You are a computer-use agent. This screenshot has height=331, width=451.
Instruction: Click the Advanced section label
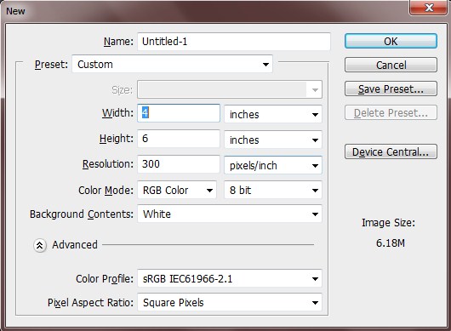(75, 245)
